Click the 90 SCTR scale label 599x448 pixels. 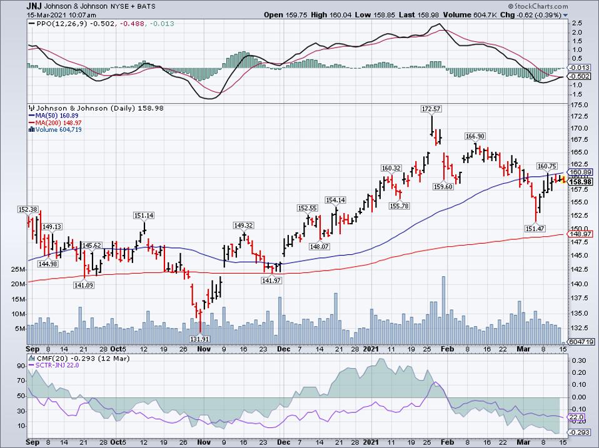pos(21,366)
